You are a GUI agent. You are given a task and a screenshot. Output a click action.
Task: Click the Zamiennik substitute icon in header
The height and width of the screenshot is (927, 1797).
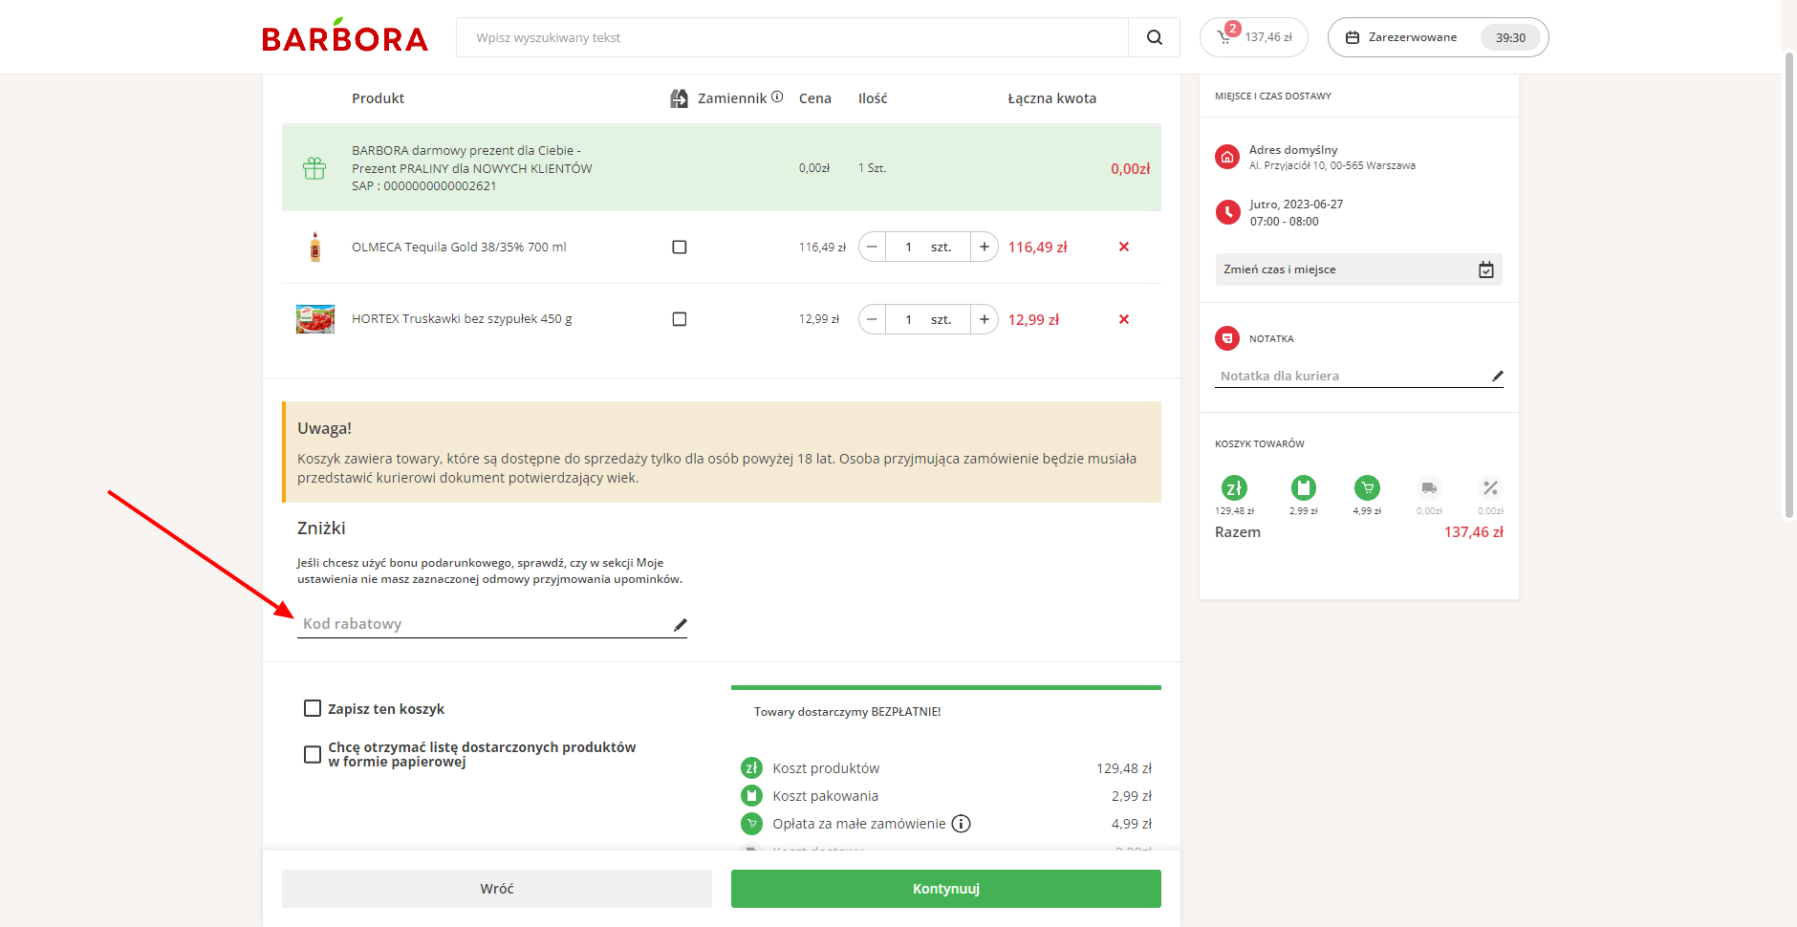(x=680, y=98)
